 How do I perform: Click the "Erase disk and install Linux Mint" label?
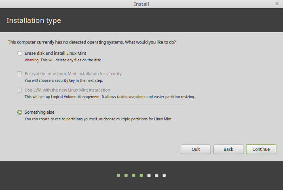click(x=55, y=53)
